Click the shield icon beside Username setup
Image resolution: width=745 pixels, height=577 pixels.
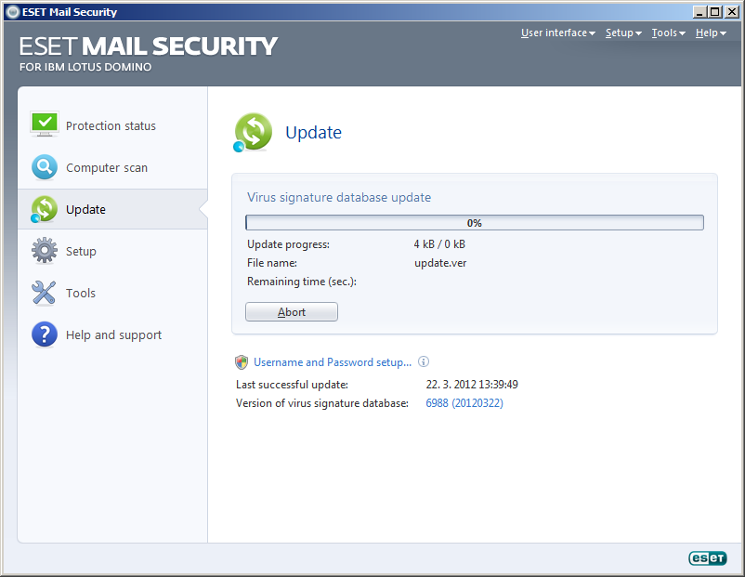click(242, 362)
